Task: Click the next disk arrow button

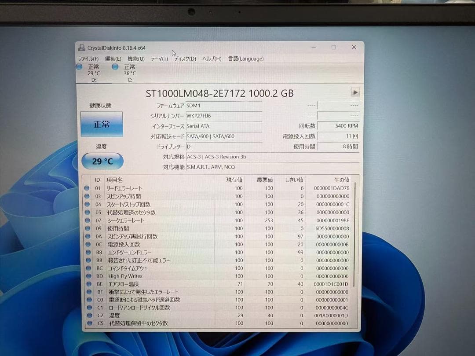Action: point(355,92)
